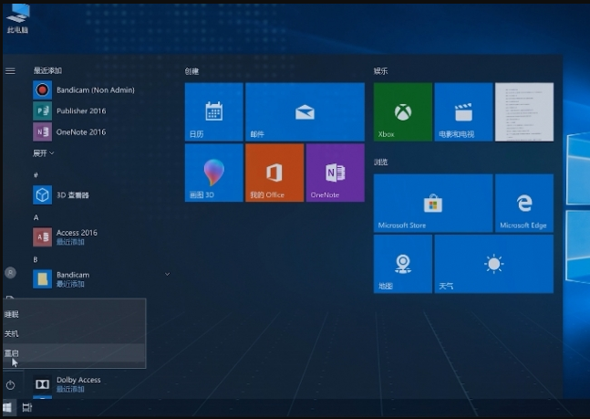The width and height of the screenshot is (590, 419).
Task: Click the power button icon
Action: coord(10,385)
